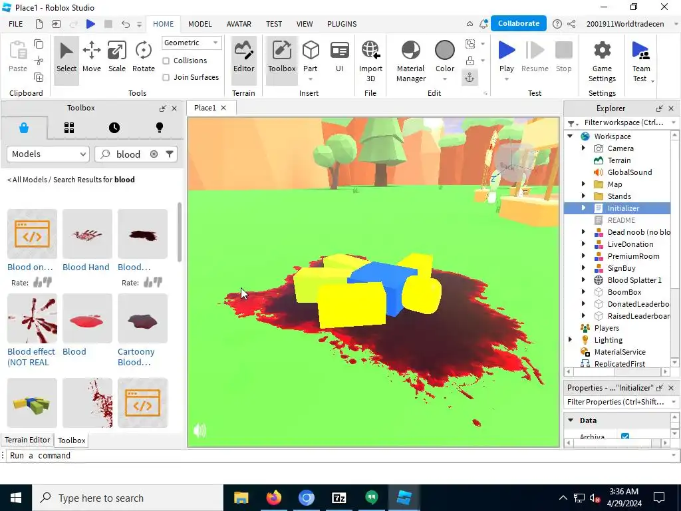The image size is (681, 511).
Task: Switch to MODEL ribbon tab
Action: click(x=200, y=24)
